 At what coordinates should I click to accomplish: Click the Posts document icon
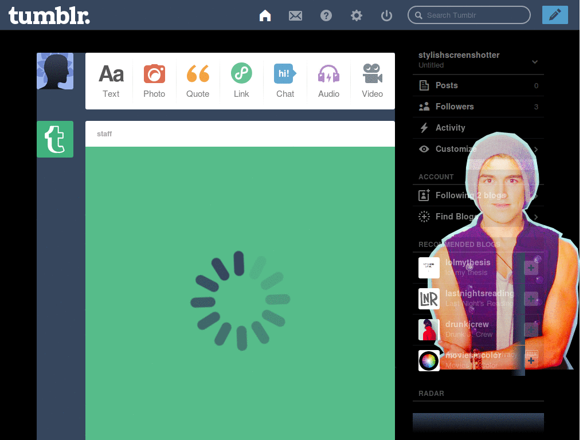click(x=424, y=85)
